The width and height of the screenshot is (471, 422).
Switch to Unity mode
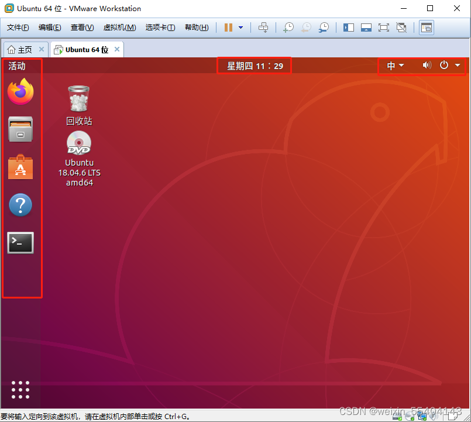tap(401, 27)
